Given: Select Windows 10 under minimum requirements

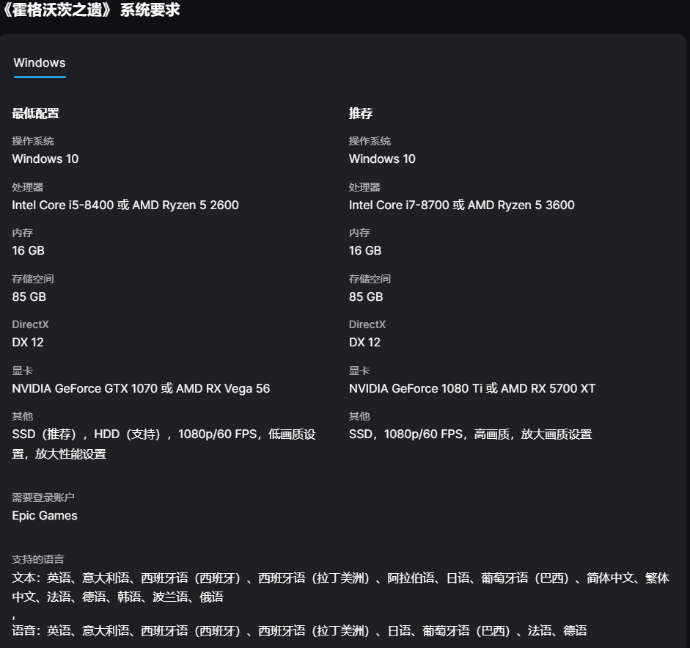Looking at the screenshot, I should tap(45, 159).
